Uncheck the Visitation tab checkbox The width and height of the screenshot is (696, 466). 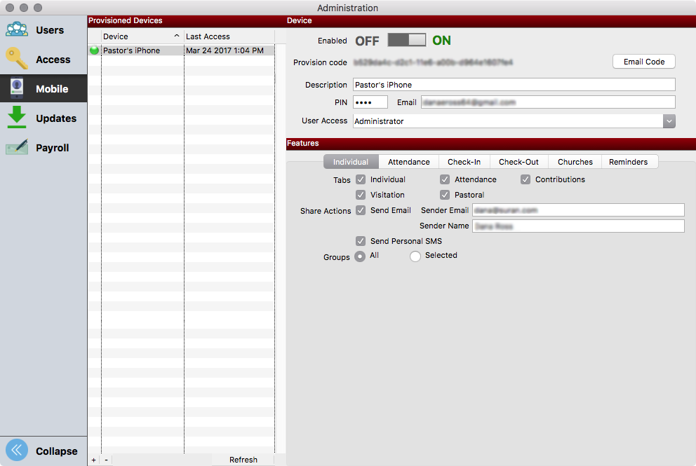point(361,194)
